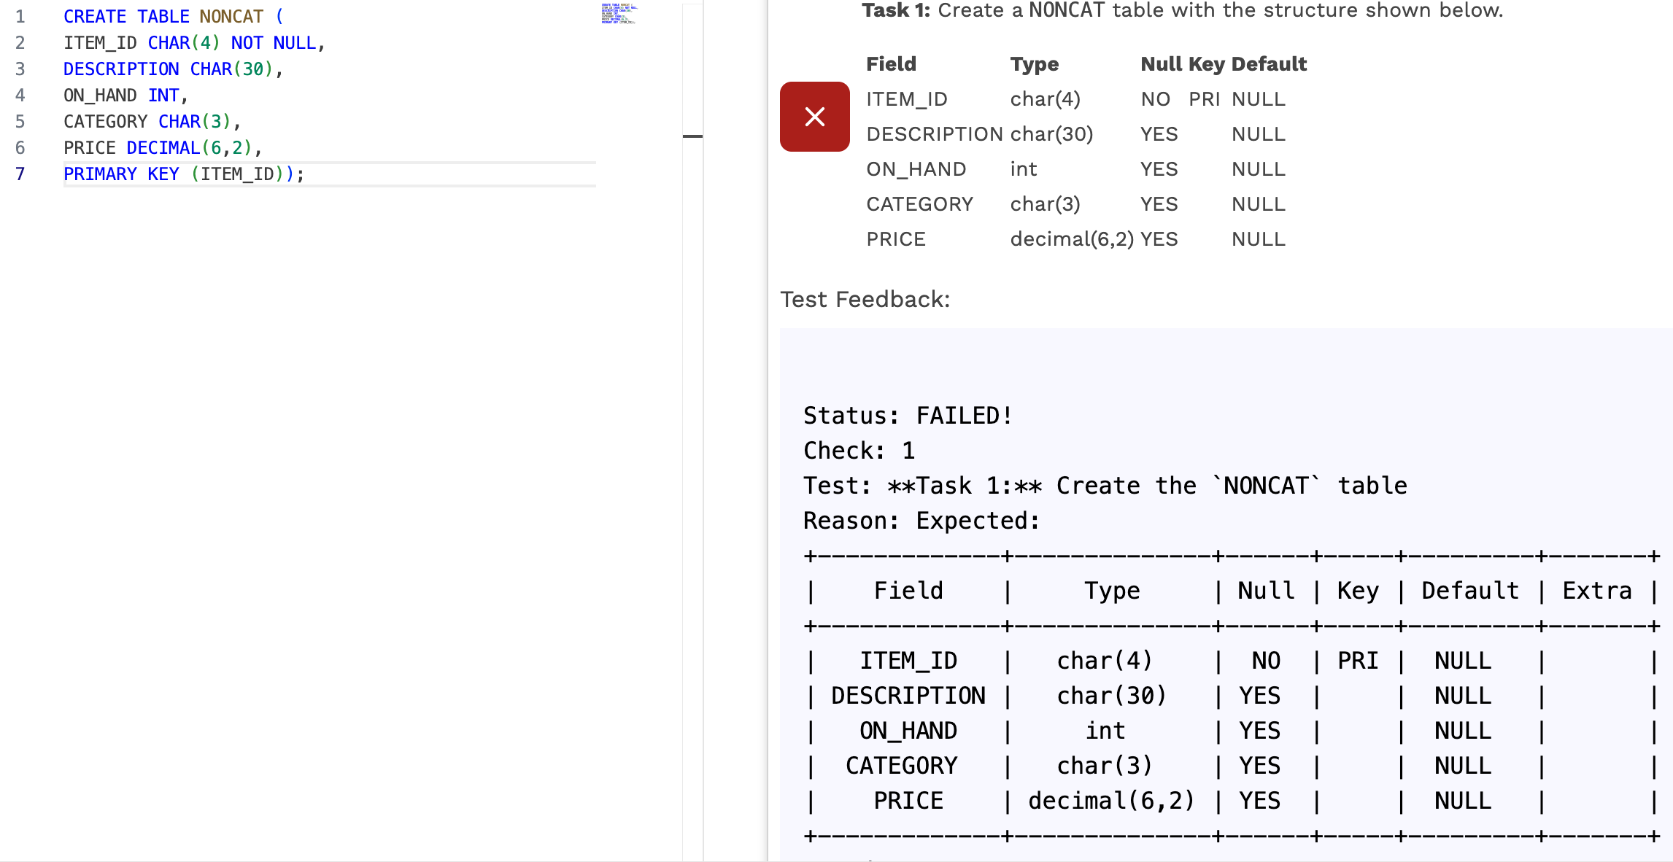The image size is (1673, 862).
Task: Click the red failed-status X icon
Action: pos(814,116)
